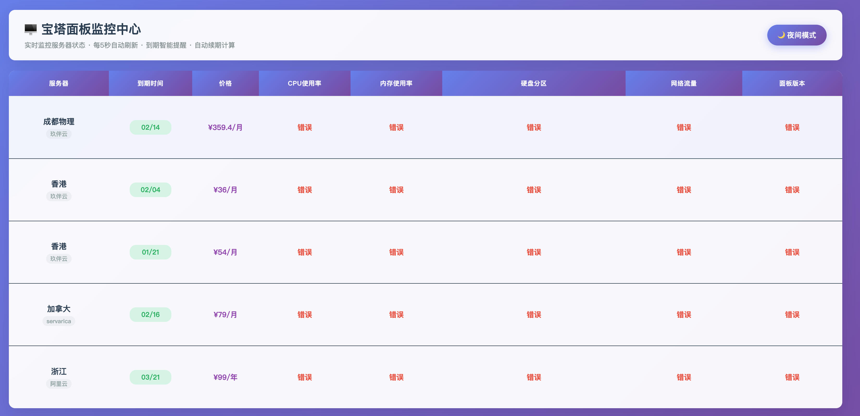Click the 网络流量 column header
860x416 pixels.
684,83
